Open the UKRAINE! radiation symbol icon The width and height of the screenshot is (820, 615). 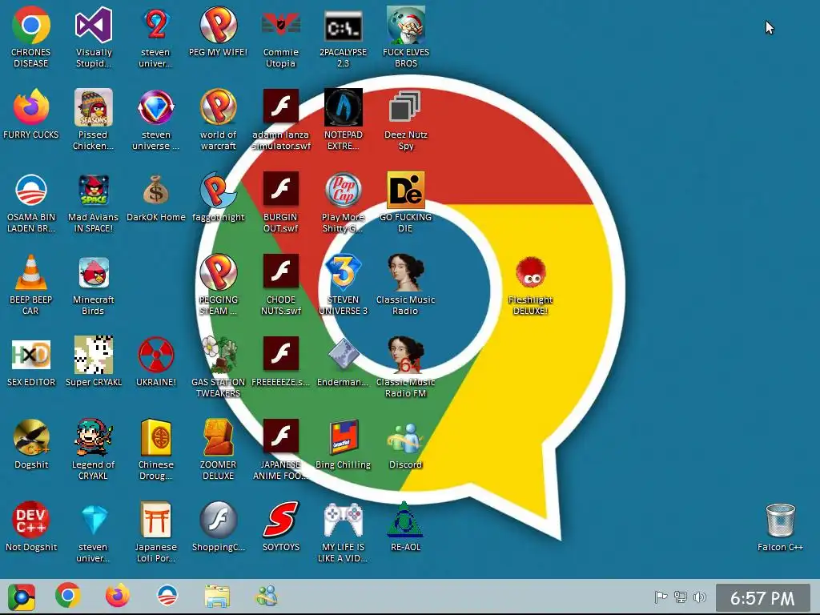pos(156,355)
